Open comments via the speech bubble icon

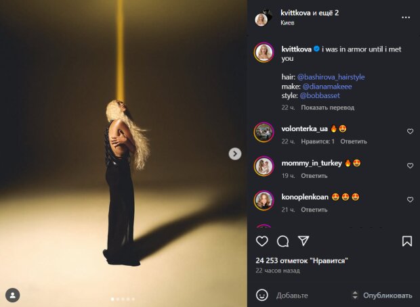[x=283, y=241]
